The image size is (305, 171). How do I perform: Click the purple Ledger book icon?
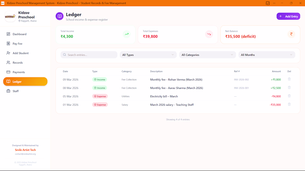click(60, 16)
